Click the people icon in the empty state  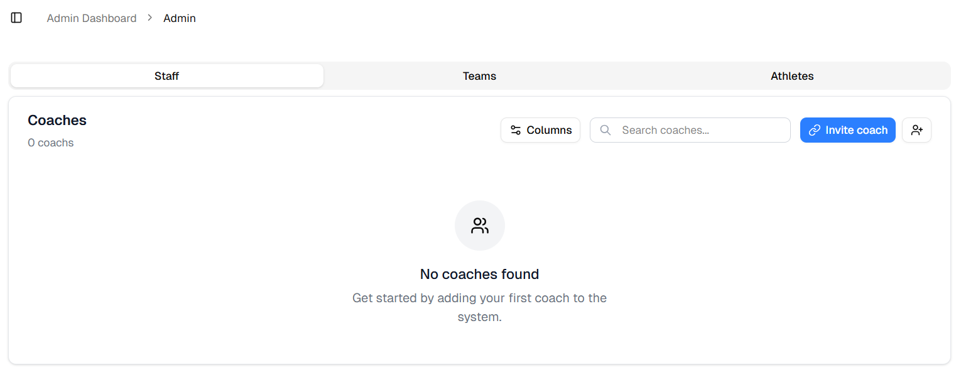coord(479,225)
